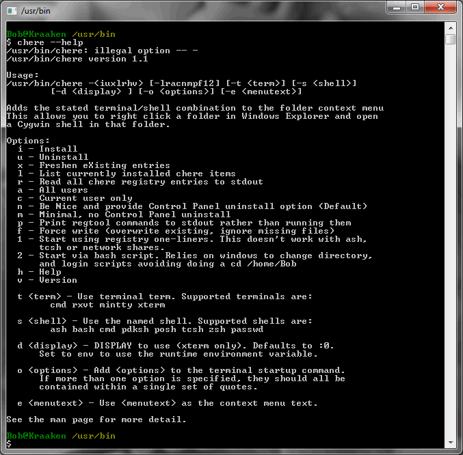Click the /usr/bin window title text
Image resolution: width=463 pixels, height=455 pixels.
pos(36,11)
